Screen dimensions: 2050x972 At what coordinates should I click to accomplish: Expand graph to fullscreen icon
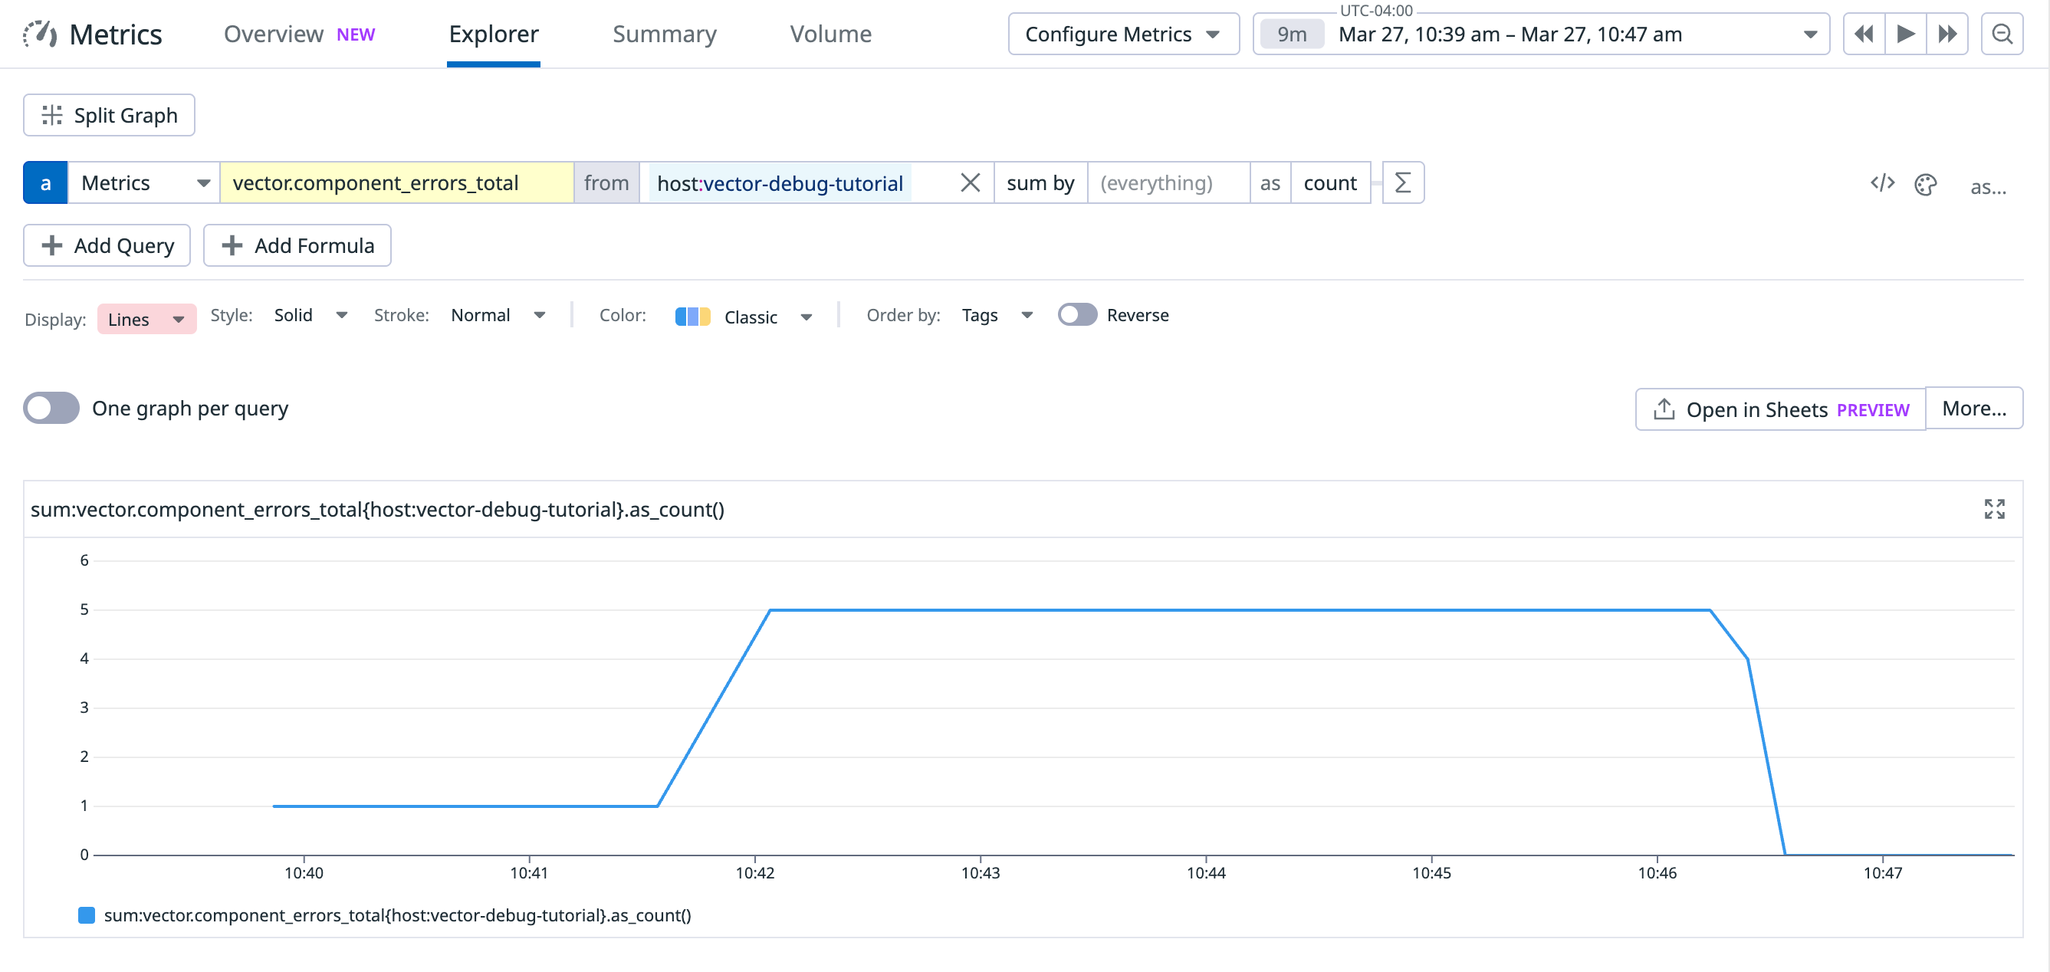point(1993,509)
